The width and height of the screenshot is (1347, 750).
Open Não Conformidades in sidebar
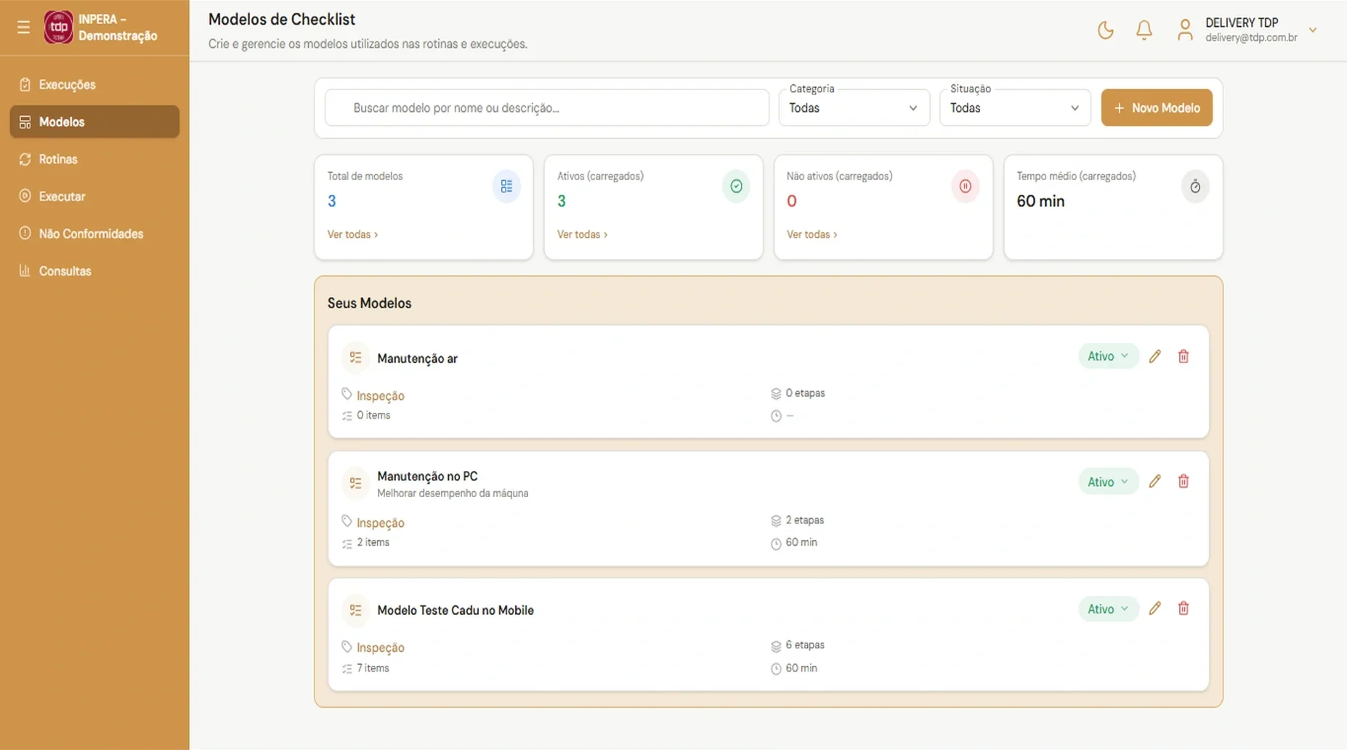(x=94, y=233)
